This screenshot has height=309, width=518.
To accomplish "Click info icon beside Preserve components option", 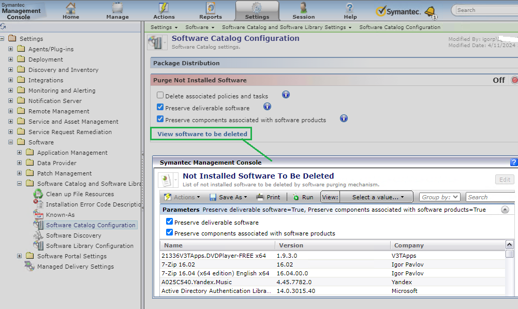I will point(344,119).
